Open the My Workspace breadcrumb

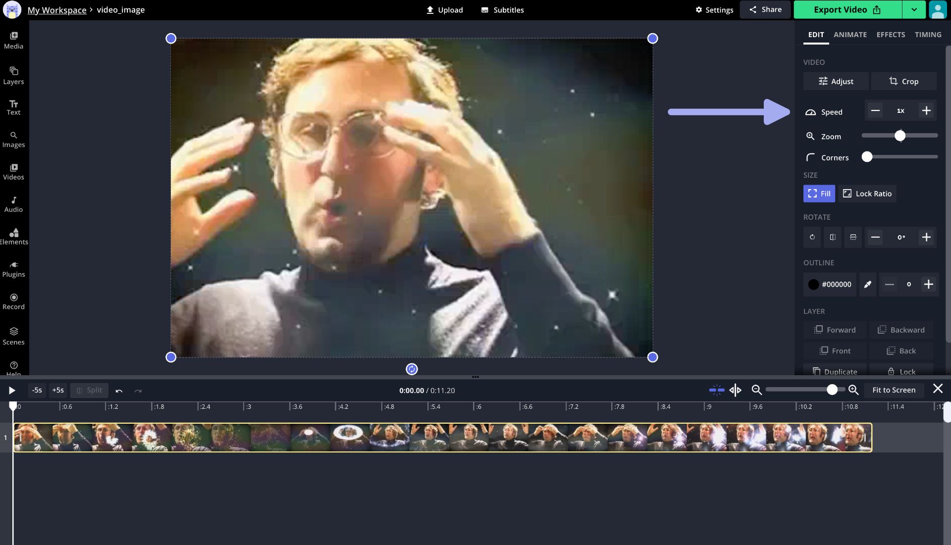[x=56, y=10]
